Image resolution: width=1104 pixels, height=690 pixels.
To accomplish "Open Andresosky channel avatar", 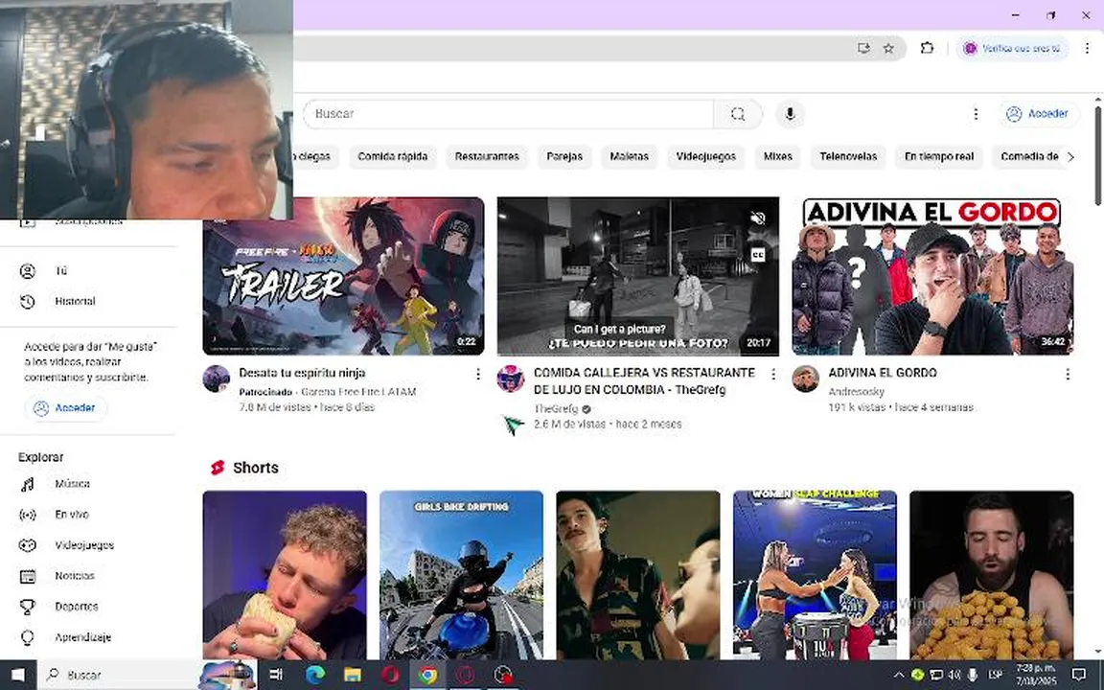I will tap(805, 379).
